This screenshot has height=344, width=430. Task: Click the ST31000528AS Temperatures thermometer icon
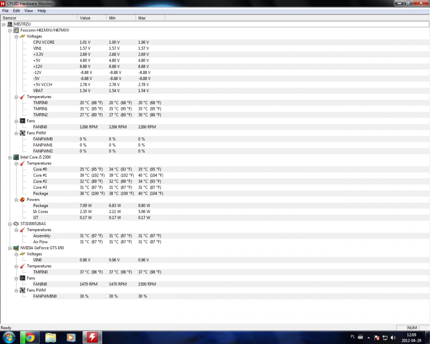(x=23, y=230)
